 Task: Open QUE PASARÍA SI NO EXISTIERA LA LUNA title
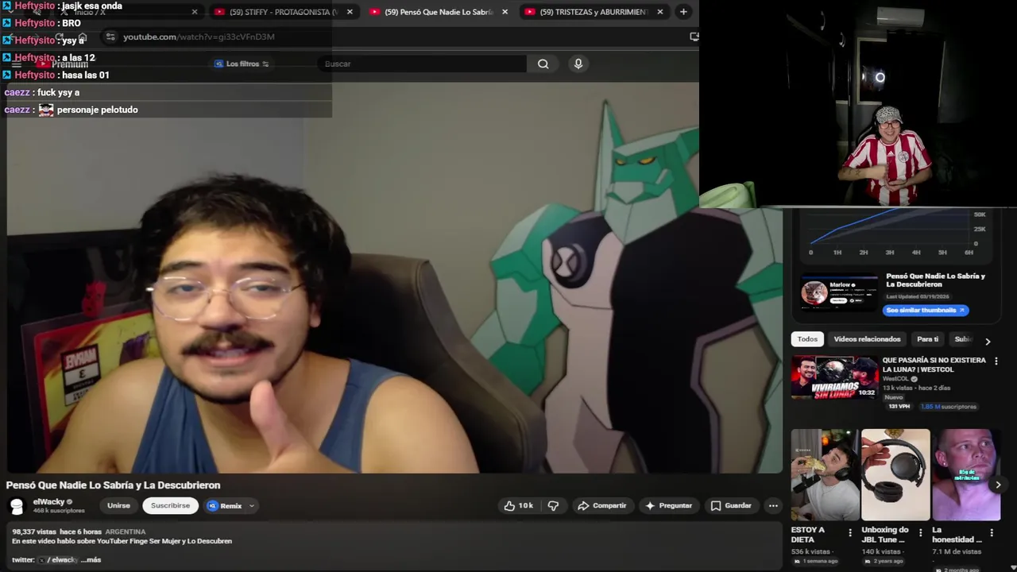coord(934,365)
